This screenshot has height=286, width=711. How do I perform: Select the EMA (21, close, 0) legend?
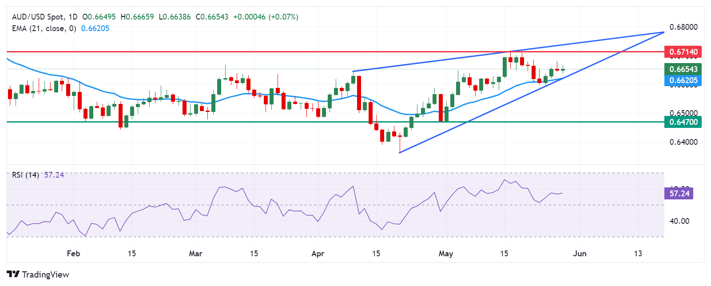(44, 28)
